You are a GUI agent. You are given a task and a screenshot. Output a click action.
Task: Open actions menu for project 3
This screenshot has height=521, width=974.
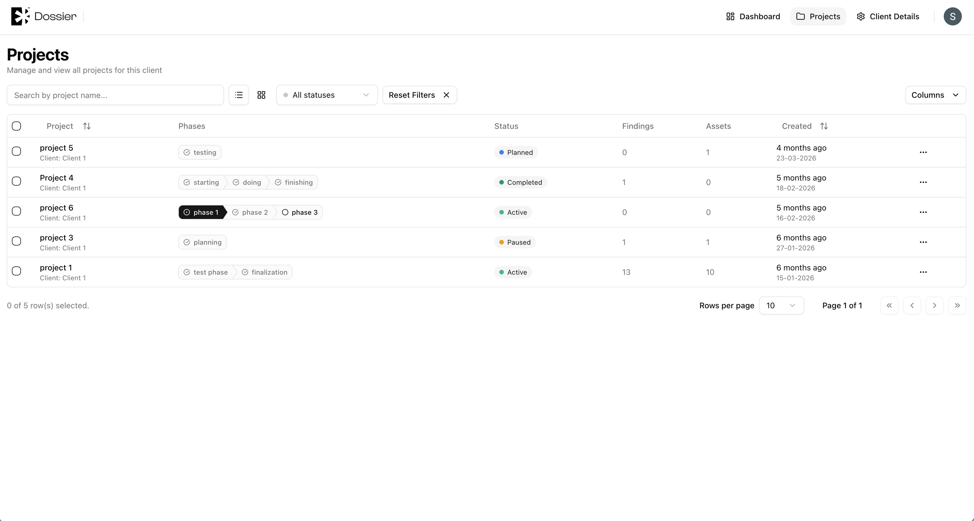point(923,242)
